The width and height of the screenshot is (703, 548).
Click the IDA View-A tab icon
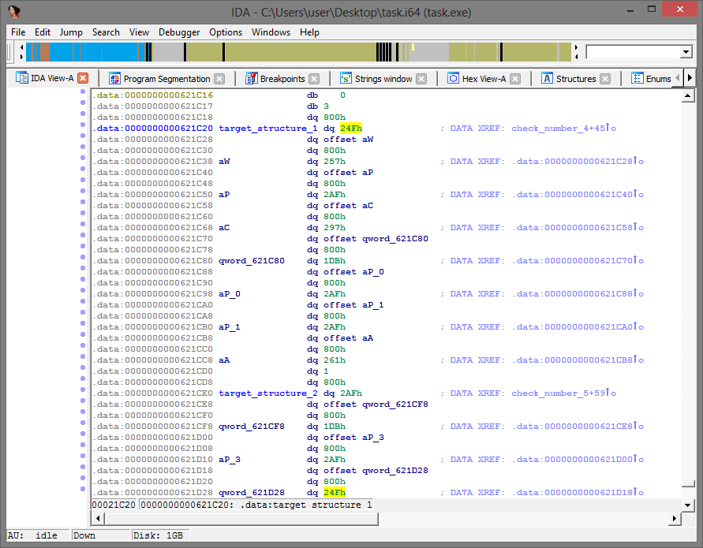pos(21,79)
